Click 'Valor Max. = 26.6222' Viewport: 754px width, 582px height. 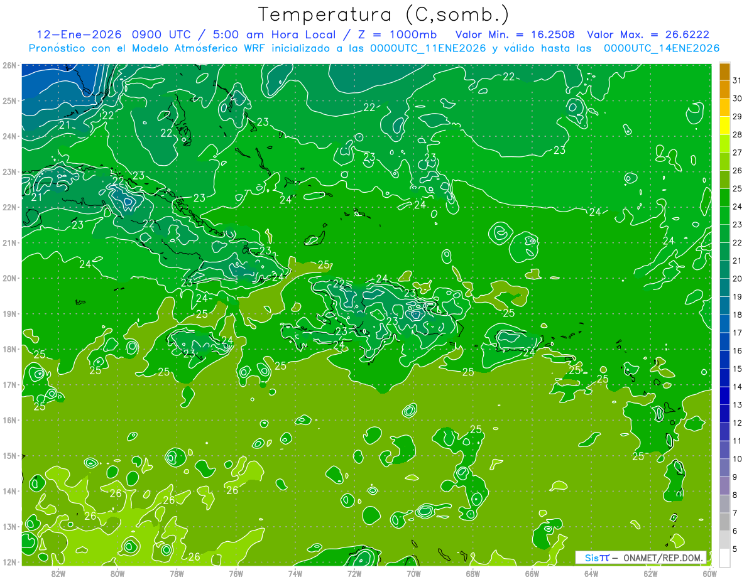pos(648,35)
